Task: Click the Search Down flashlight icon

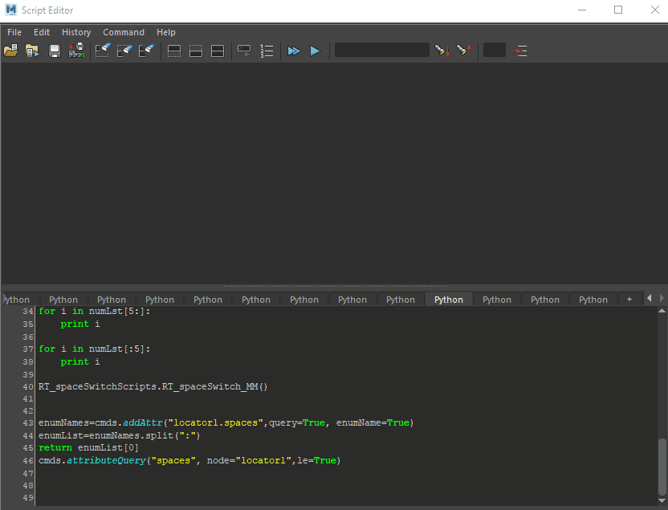Action: (442, 51)
